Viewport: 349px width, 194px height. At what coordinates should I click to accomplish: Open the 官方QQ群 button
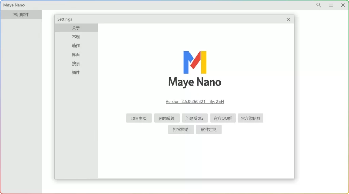pos(223,118)
